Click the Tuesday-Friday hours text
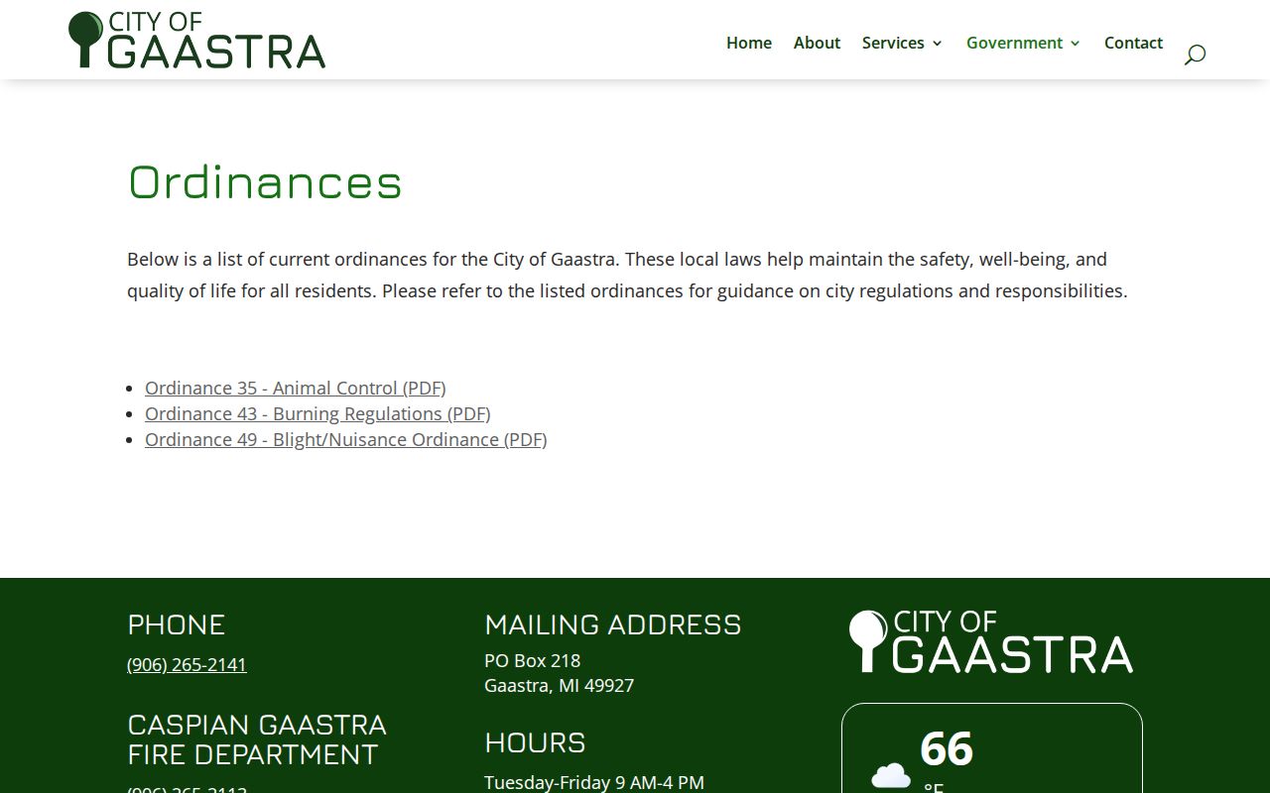Viewport: 1270px width, 793px height. (x=594, y=782)
